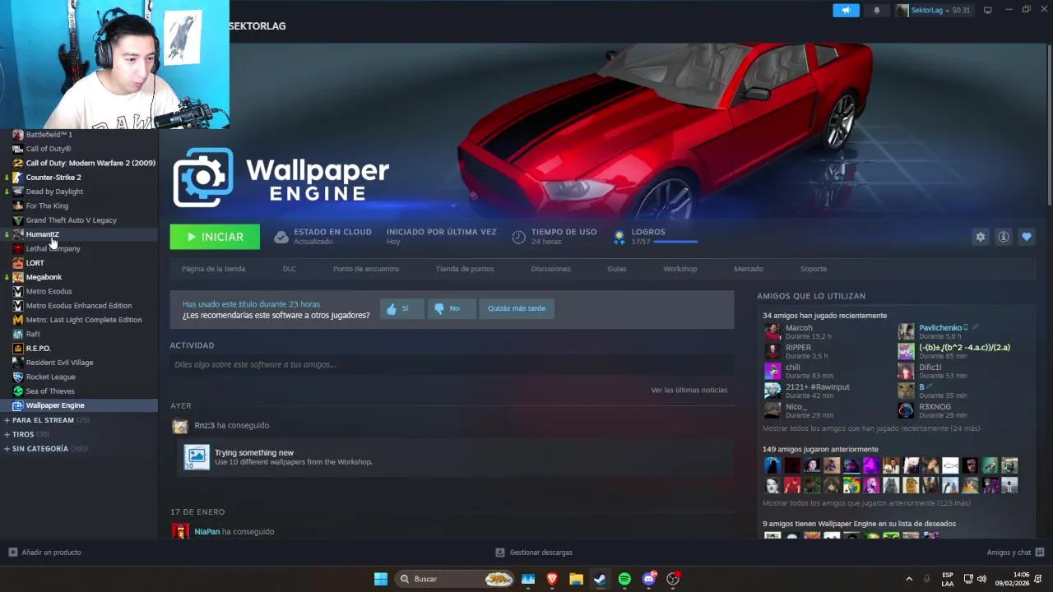The height and width of the screenshot is (592, 1053).
Task: Open Pavlichenko's friend profile name
Action: tap(940, 328)
